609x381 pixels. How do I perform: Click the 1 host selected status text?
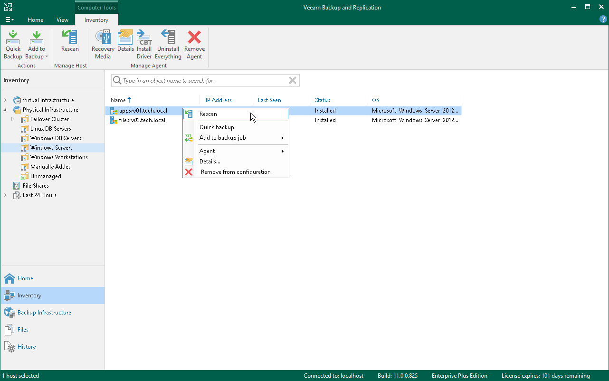[x=20, y=376]
